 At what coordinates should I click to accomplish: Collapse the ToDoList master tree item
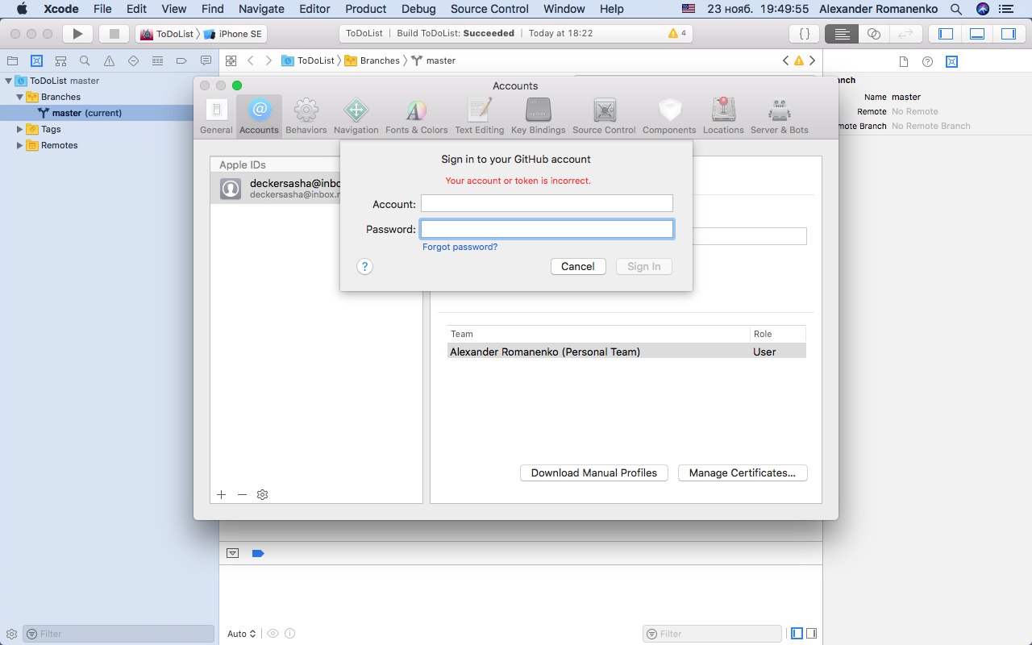[9, 81]
